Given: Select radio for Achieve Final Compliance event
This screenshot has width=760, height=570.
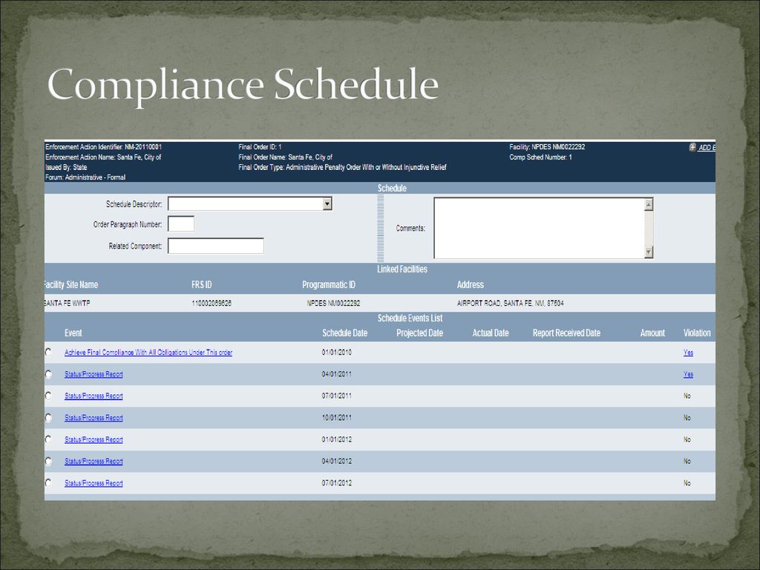Looking at the screenshot, I should tap(48, 352).
